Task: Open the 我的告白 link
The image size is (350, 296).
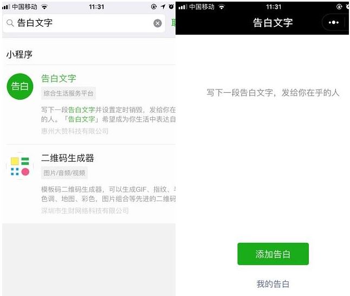Action: click(x=273, y=284)
